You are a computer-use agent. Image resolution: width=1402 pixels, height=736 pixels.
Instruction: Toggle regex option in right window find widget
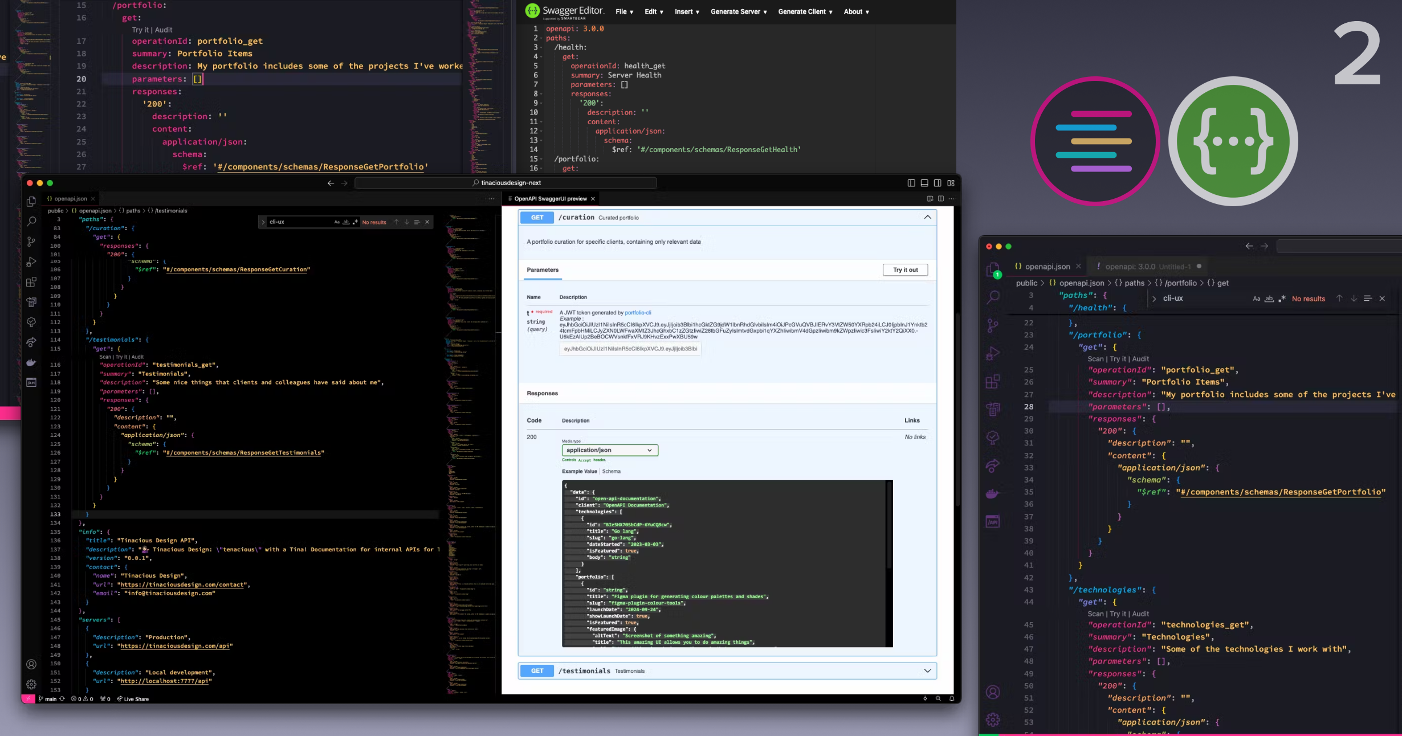[1282, 299]
